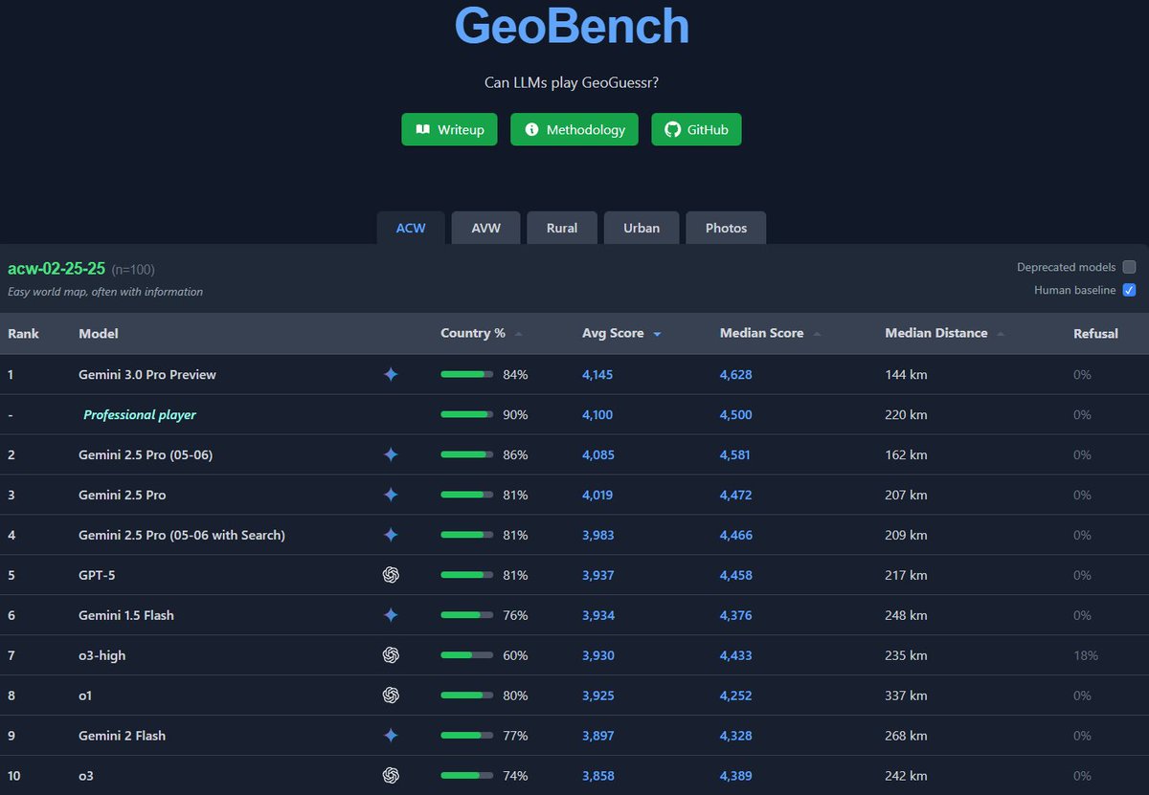Switch to the Rural tab

[562, 228]
